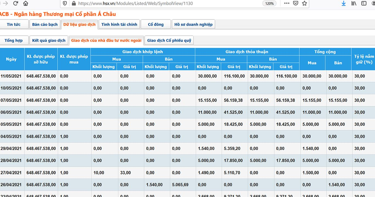Open the tracking protection shield icon
Viewport: 375px width, 197px height.
pyautogui.click(x=65, y=3)
